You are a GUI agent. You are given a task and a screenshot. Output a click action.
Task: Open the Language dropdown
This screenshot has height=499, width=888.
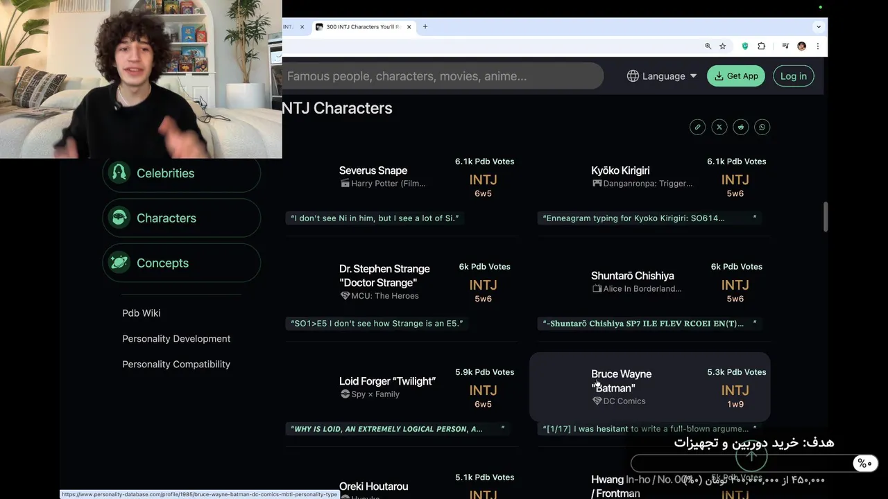(662, 76)
